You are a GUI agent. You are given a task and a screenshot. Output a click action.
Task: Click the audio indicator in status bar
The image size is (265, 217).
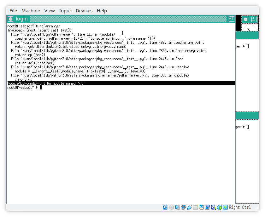click(x=177, y=207)
